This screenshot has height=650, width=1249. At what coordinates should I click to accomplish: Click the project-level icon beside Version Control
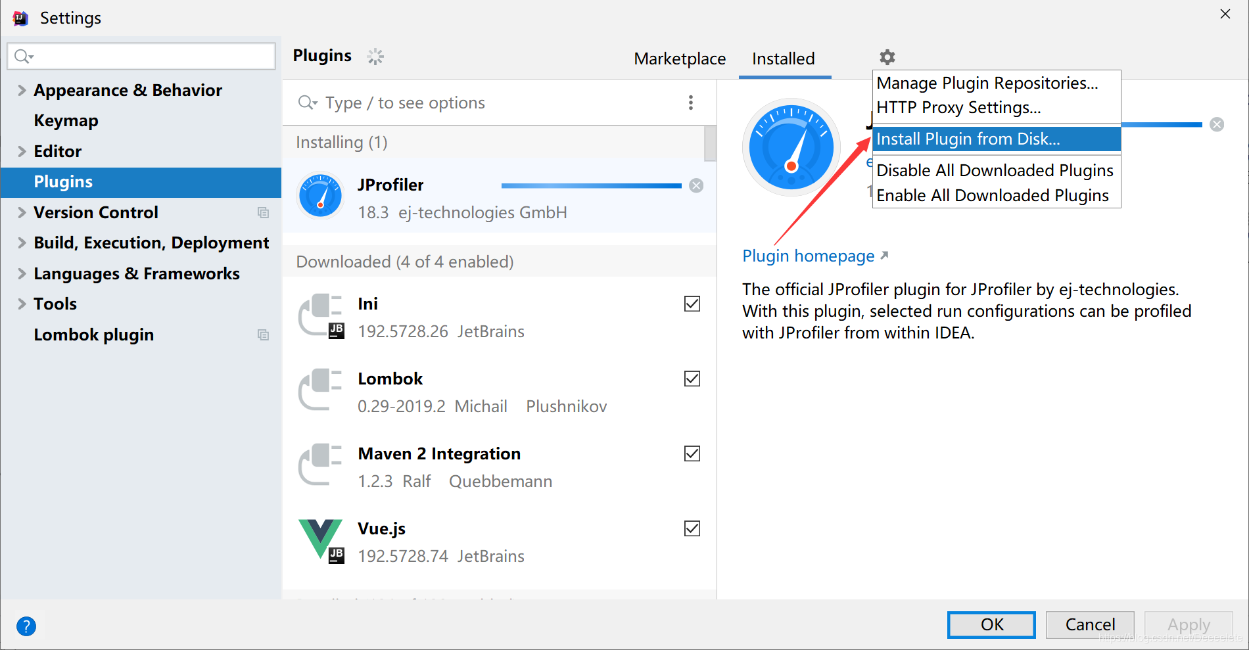point(263,213)
